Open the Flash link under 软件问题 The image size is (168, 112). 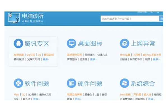[17, 95]
